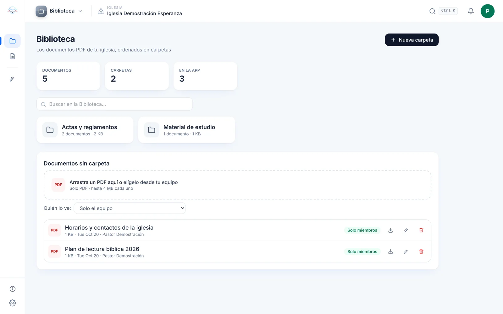
Task: Click the PDF upload drop zone
Action: tap(237, 185)
